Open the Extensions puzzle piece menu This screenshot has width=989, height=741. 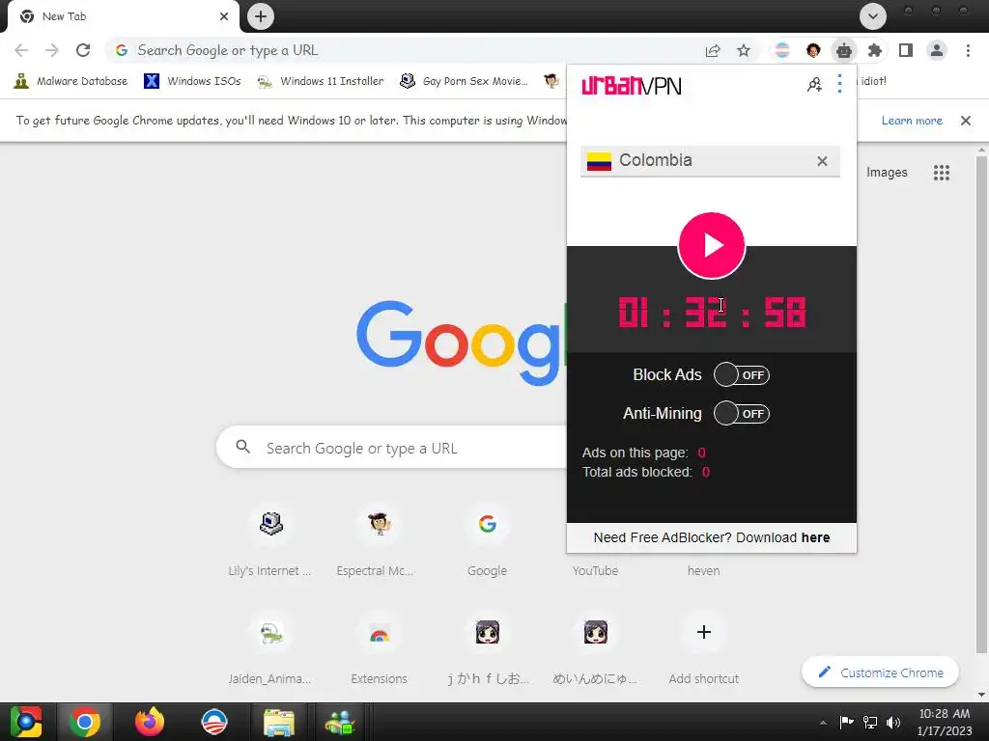[875, 50]
